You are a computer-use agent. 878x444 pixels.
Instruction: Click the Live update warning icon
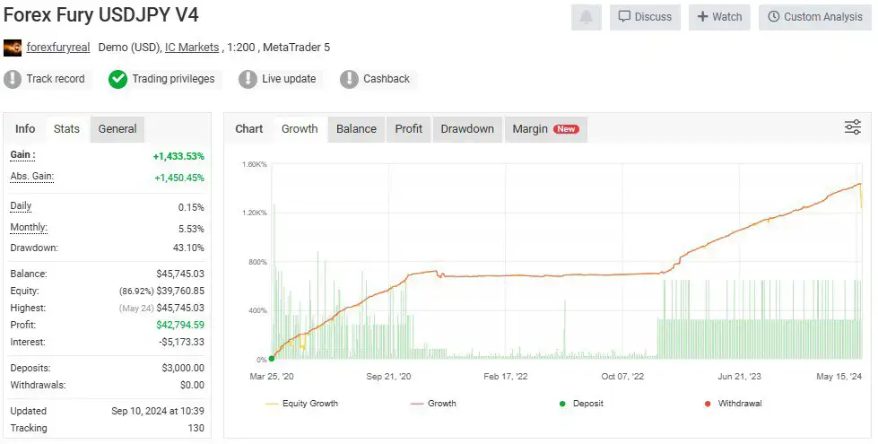pyautogui.click(x=248, y=79)
